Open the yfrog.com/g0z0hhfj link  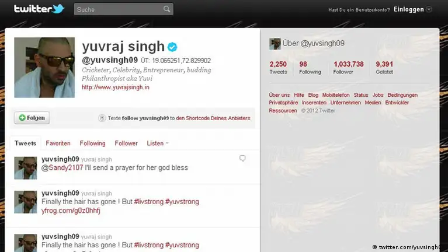pos(71,211)
